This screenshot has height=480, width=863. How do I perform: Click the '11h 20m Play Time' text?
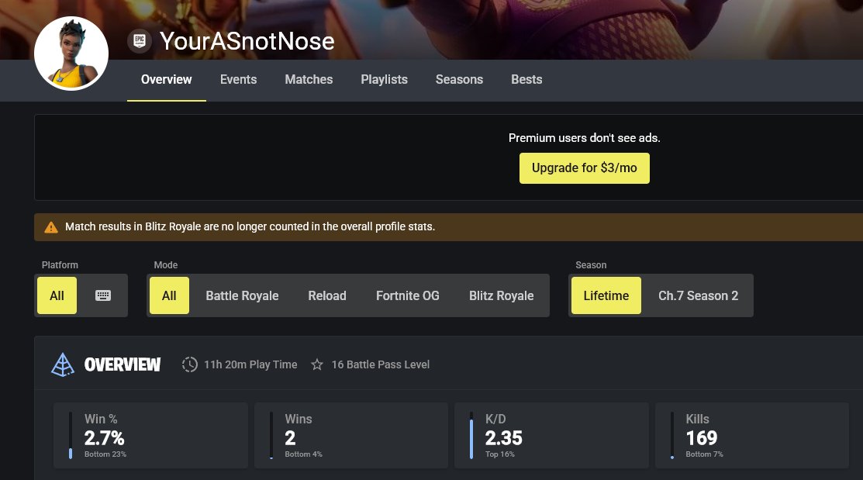(x=250, y=364)
